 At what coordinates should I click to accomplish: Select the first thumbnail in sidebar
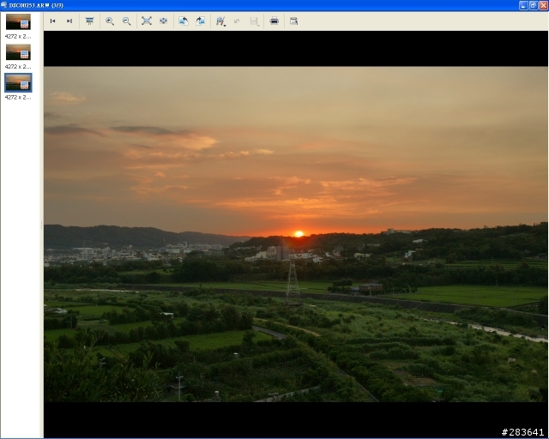point(18,21)
